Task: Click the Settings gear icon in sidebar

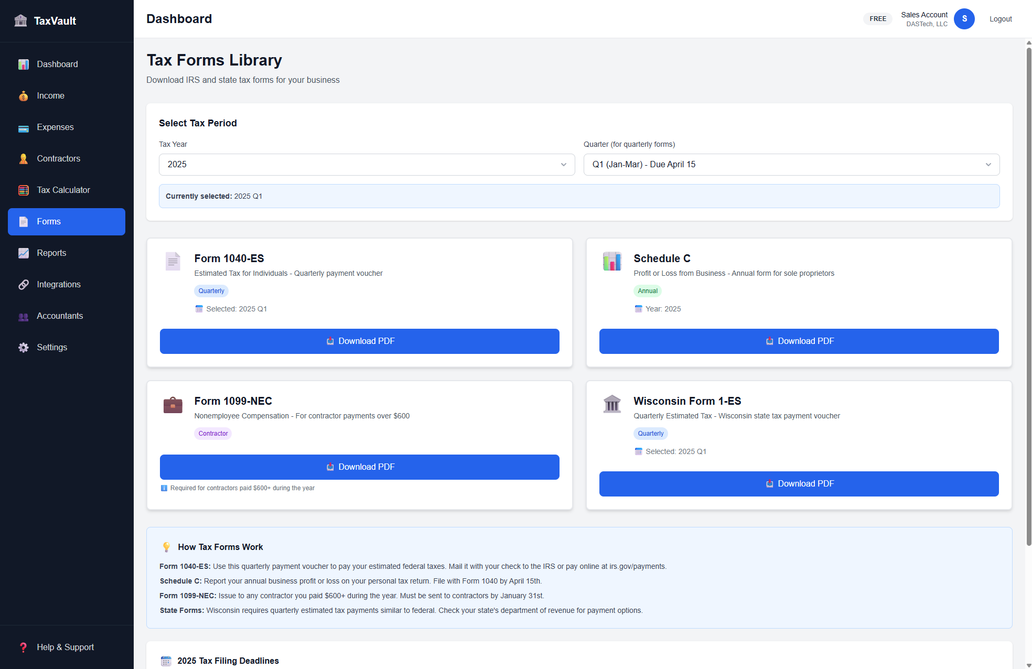Action: pos(24,348)
